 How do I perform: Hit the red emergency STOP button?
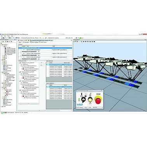click(x=98, y=100)
